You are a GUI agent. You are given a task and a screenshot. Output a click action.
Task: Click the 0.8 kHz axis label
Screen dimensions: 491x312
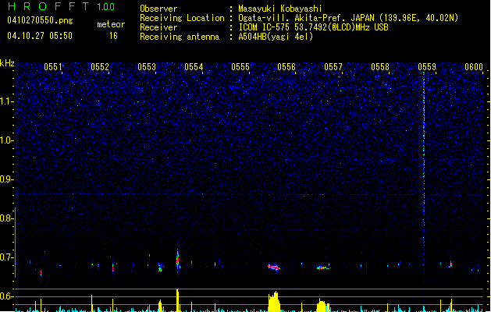coord(7,218)
